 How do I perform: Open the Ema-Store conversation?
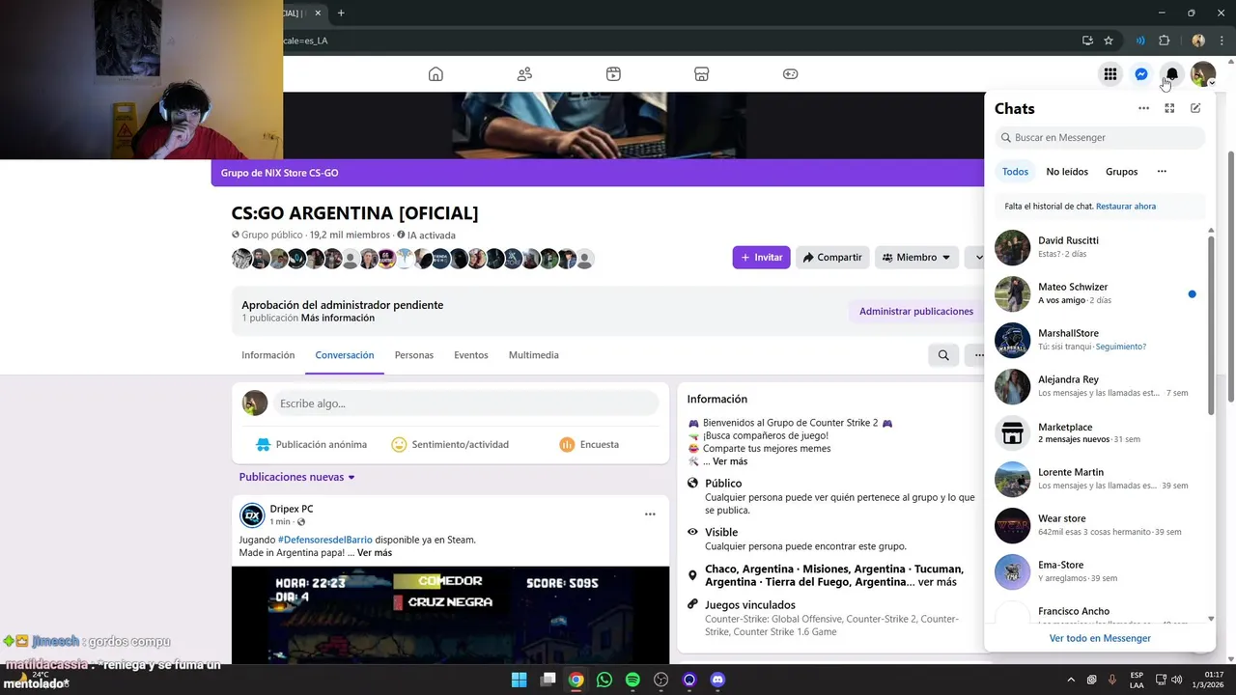1100,571
